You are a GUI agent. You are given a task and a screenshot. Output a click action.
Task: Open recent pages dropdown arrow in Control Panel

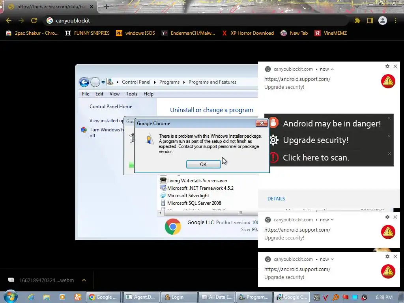click(103, 82)
